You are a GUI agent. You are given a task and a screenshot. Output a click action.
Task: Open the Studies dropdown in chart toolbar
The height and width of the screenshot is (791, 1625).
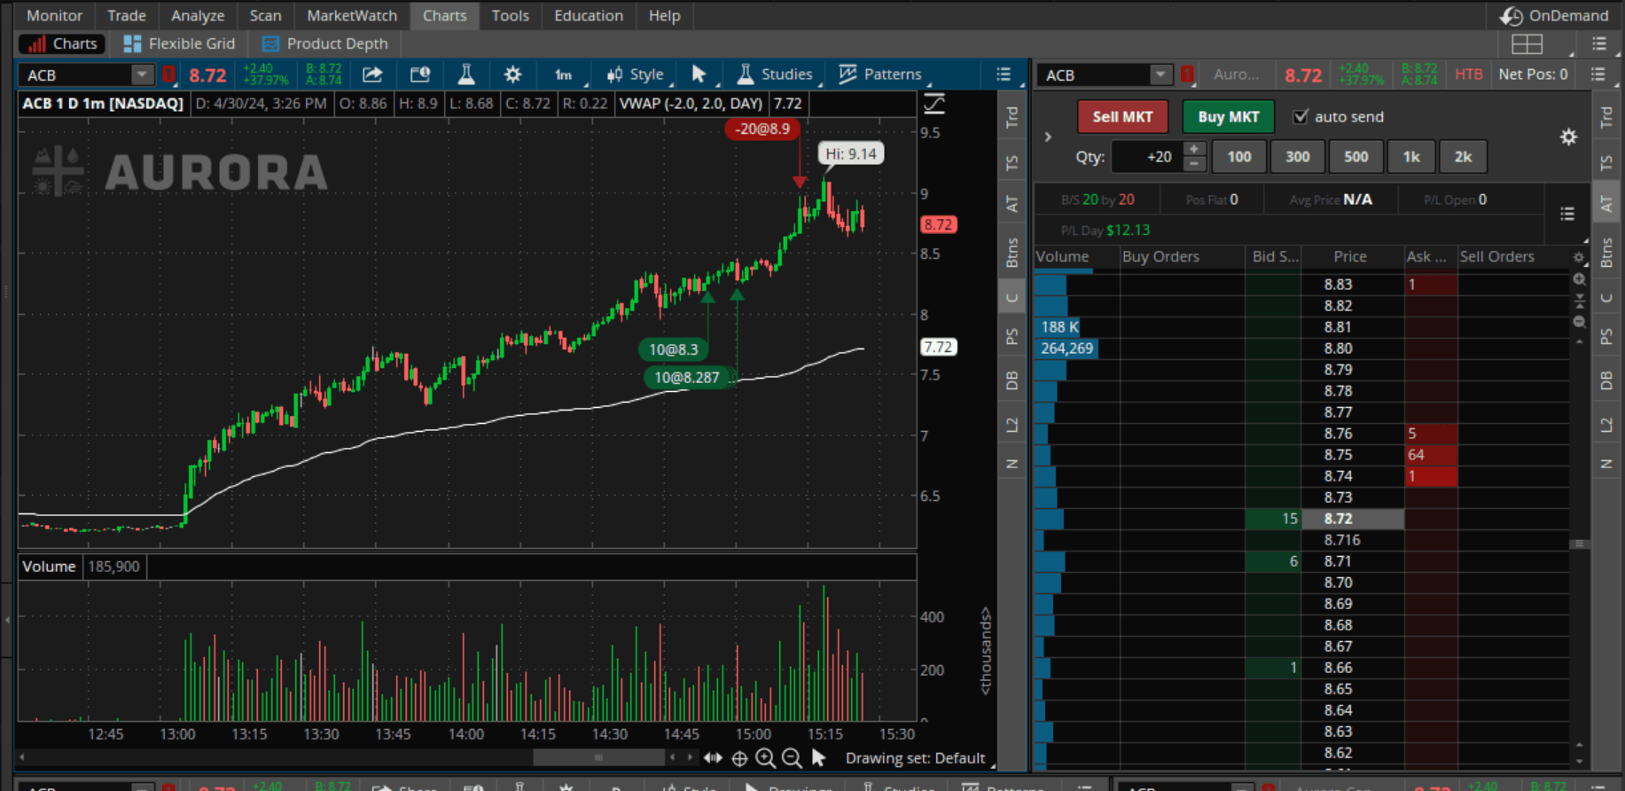tap(775, 74)
